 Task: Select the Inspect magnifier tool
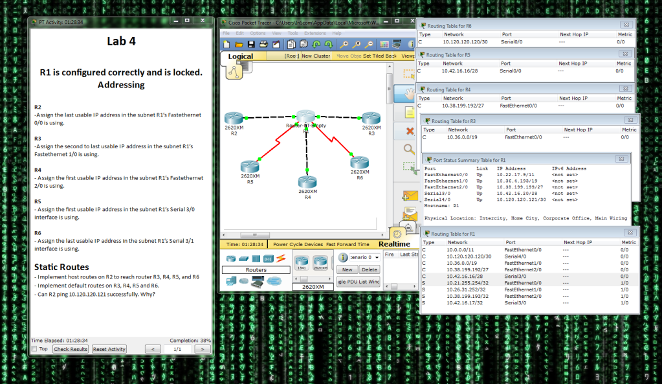[x=409, y=148]
